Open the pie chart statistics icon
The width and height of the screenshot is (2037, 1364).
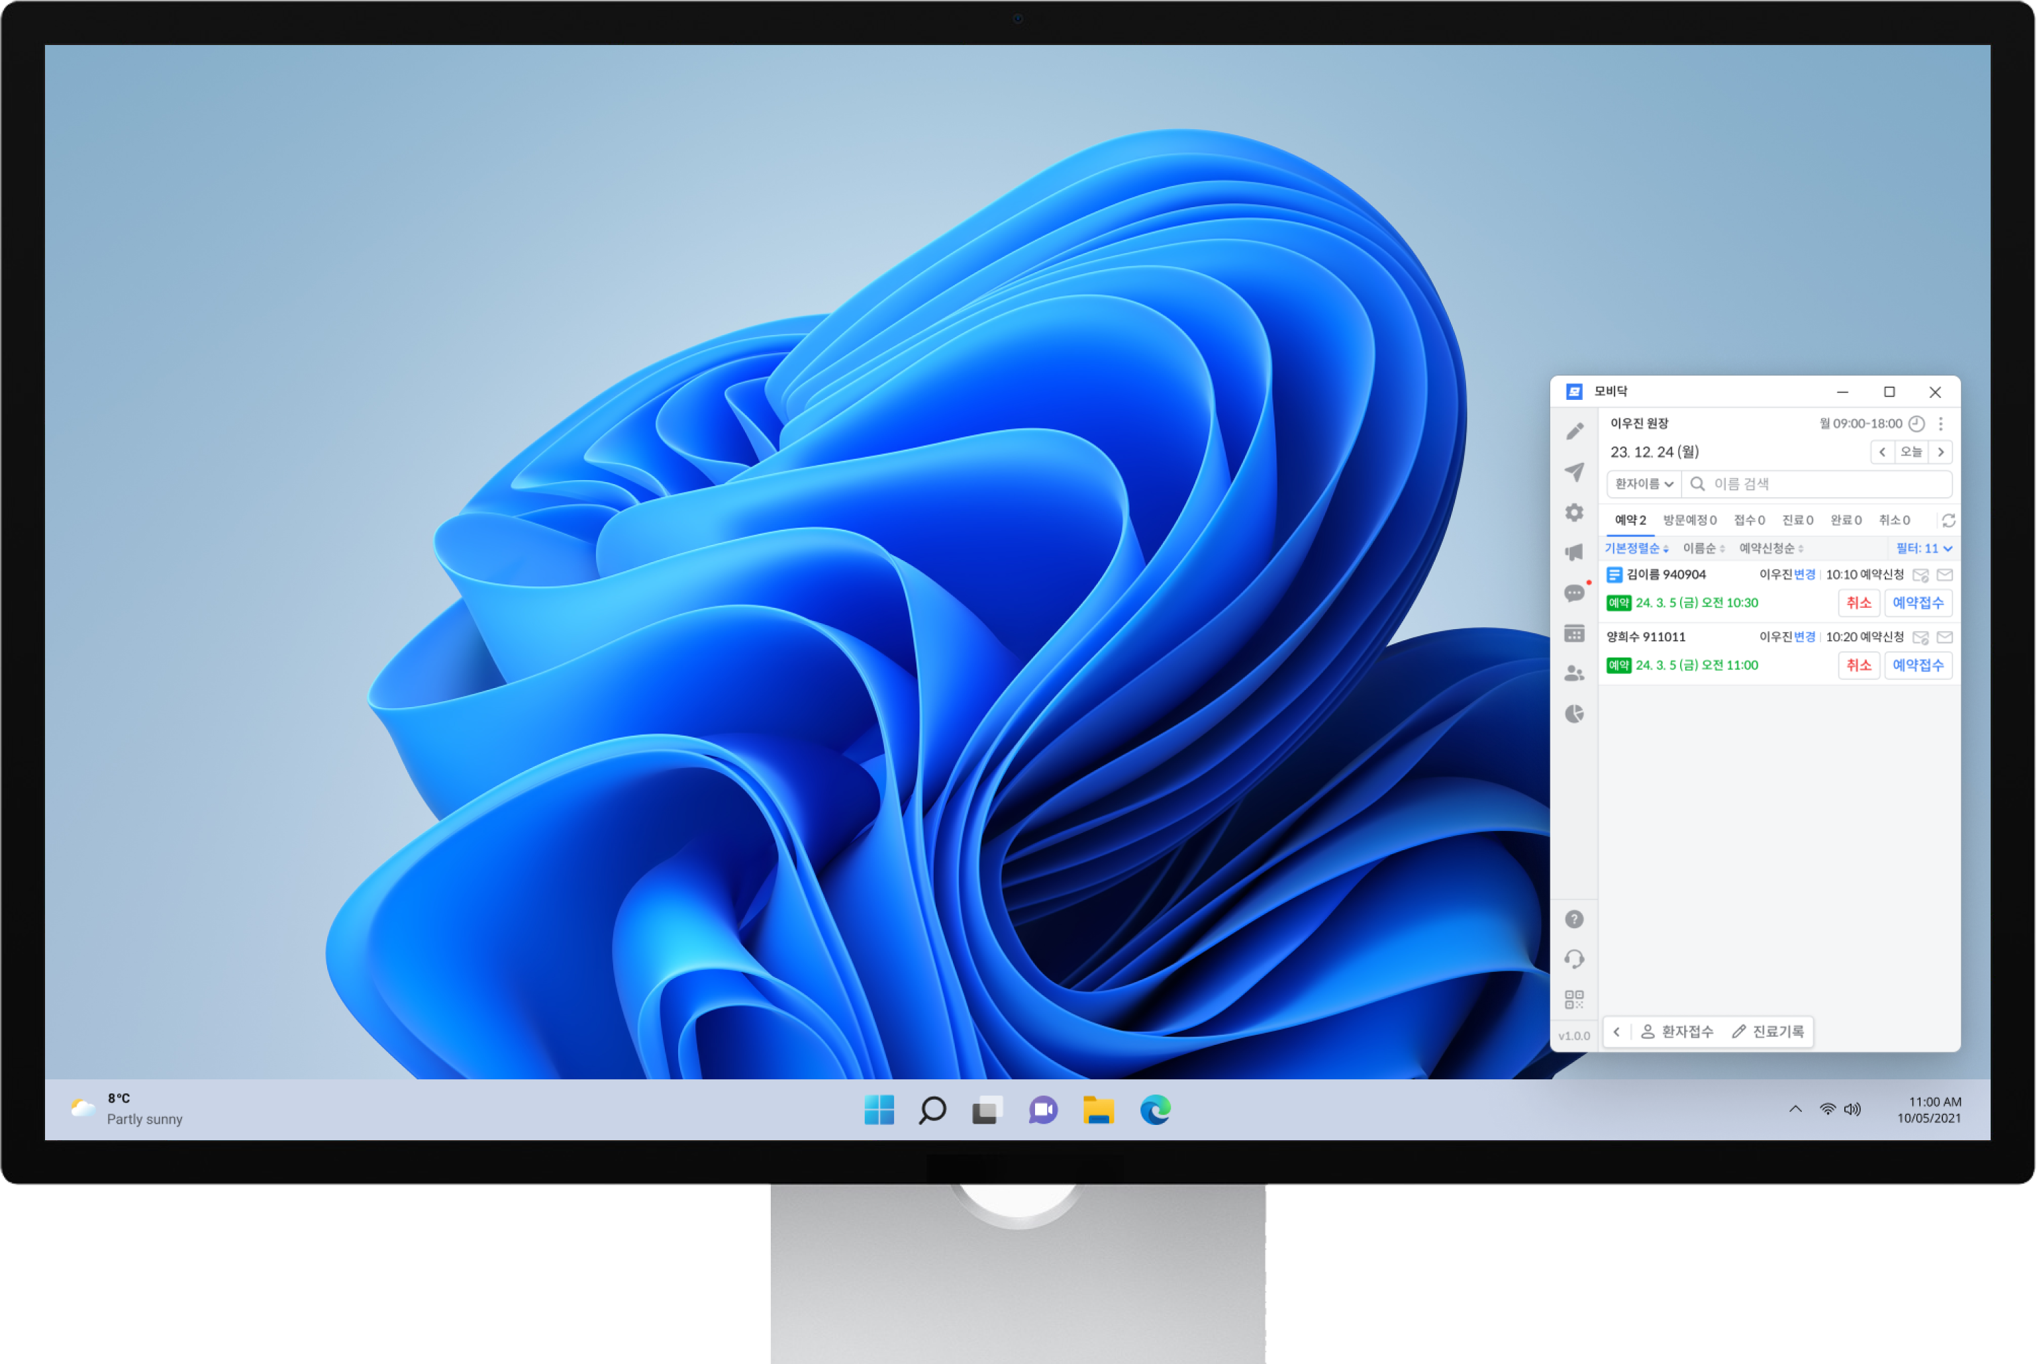click(1574, 714)
